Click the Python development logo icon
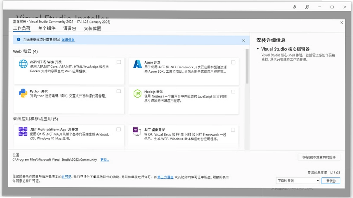353x198 pixels. [x=23, y=93]
